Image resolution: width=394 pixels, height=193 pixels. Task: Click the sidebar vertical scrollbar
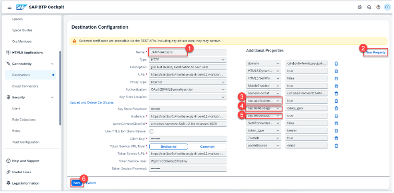coord(60,88)
